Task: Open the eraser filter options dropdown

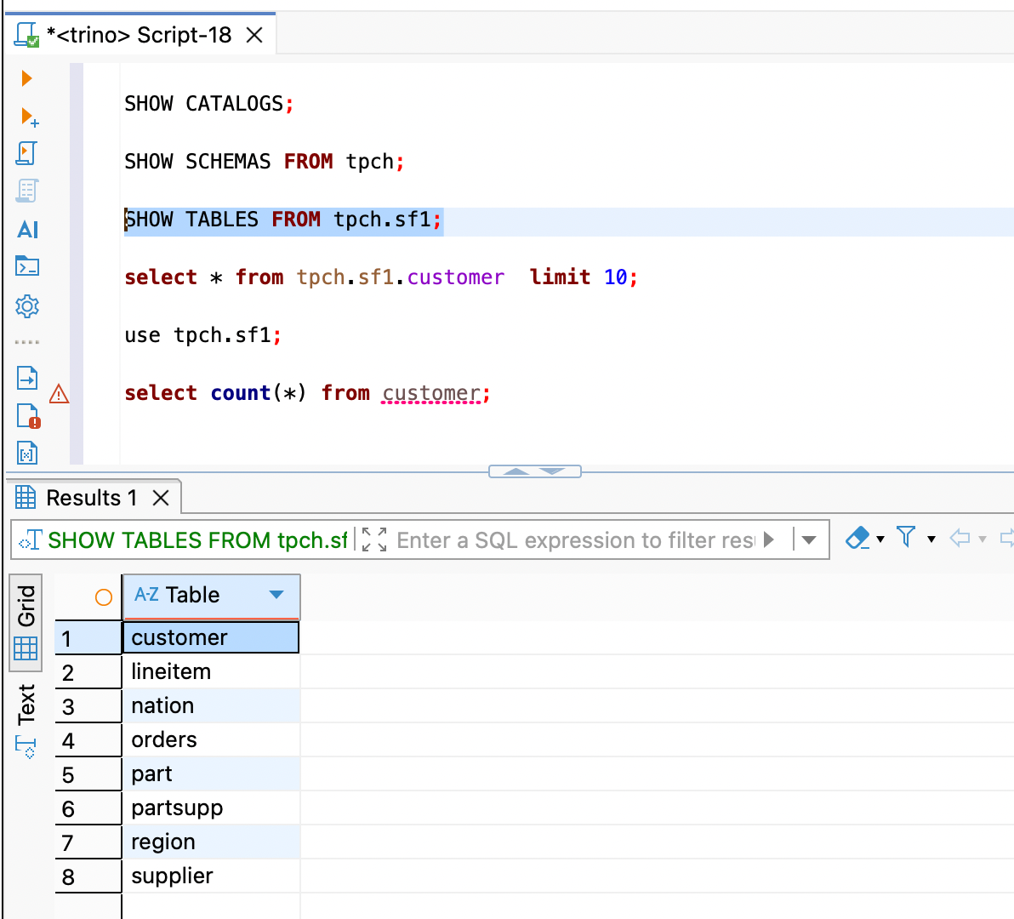Action: [x=880, y=539]
